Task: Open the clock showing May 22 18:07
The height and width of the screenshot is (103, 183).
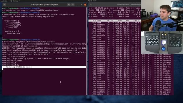Action: (92, 1)
